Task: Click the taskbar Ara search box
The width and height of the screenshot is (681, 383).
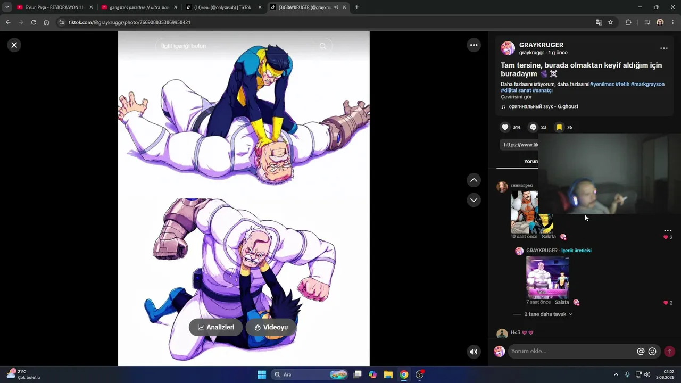Action: (x=310, y=374)
